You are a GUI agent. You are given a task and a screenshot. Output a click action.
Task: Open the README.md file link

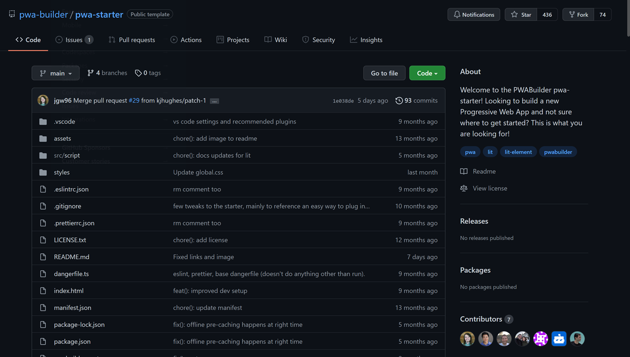[x=72, y=257]
